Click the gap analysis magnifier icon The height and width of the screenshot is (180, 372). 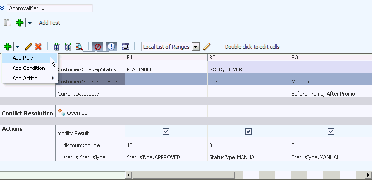coord(79,47)
